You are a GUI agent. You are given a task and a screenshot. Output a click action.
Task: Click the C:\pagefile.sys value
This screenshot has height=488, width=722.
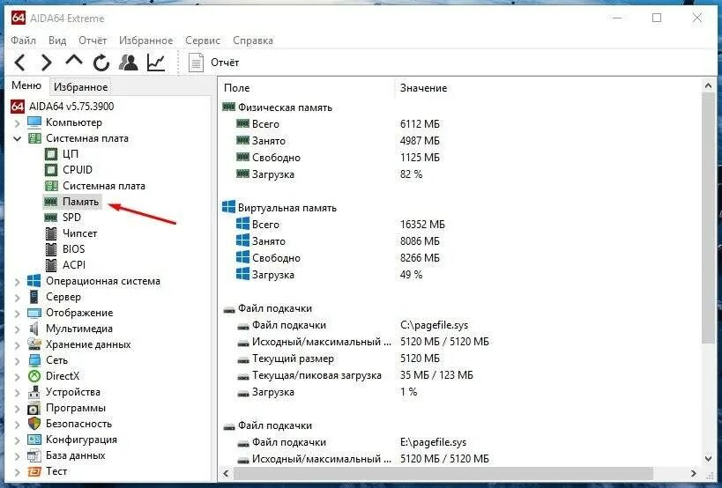click(435, 325)
